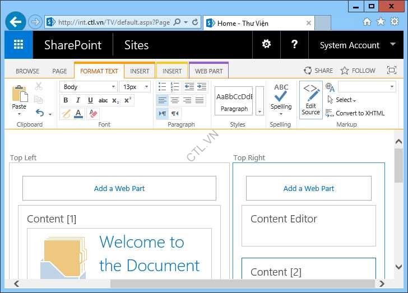Click the help question mark icon
This screenshot has width=408, height=293.
click(294, 45)
